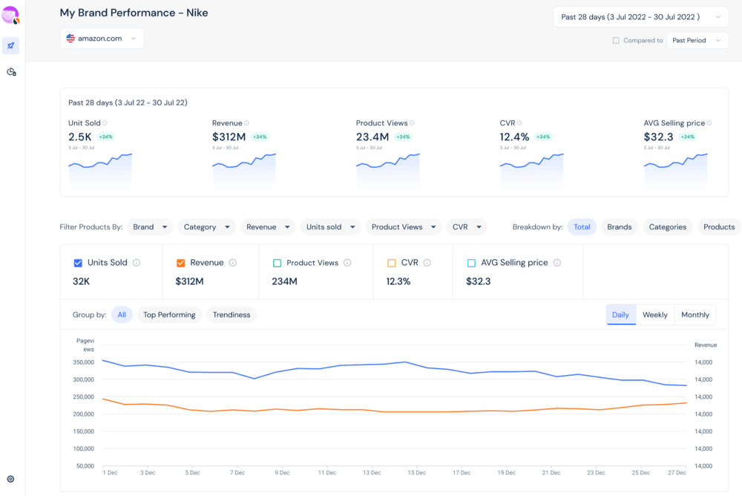Image resolution: width=742 pixels, height=496 pixels.
Task: Click info icon next to Product Views checkbox
Action: click(x=347, y=262)
